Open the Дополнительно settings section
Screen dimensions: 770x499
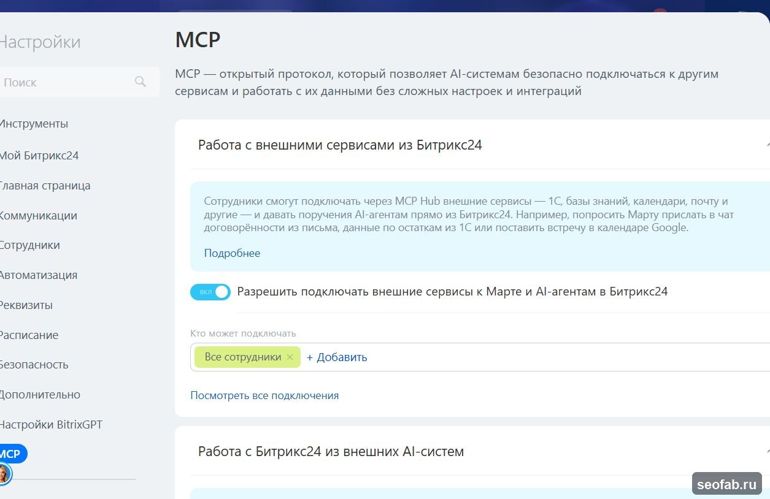coord(40,395)
